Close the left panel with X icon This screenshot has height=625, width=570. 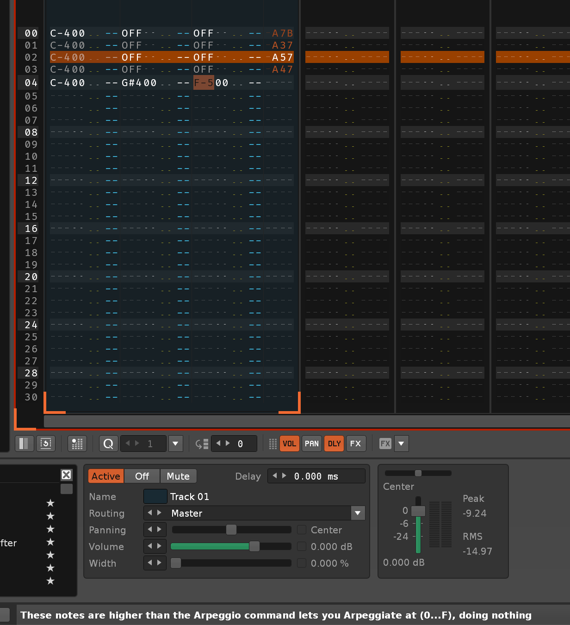(x=67, y=475)
